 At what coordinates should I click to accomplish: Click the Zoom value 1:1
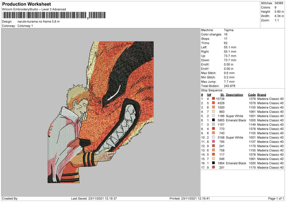(x=276, y=20)
